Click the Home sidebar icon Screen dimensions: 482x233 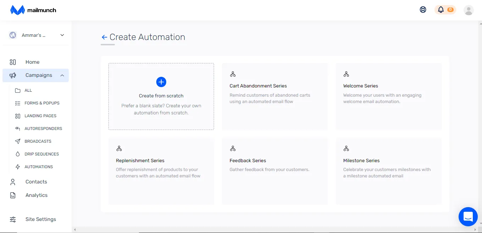point(13,62)
